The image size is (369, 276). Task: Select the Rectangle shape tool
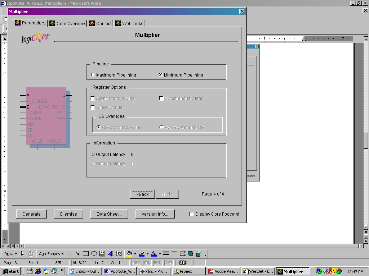[86, 253]
